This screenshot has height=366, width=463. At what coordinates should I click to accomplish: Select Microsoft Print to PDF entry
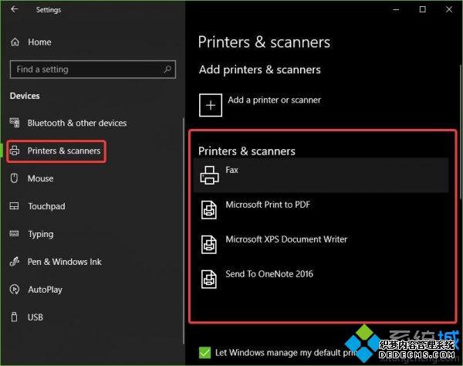click(x=321, y=210)
